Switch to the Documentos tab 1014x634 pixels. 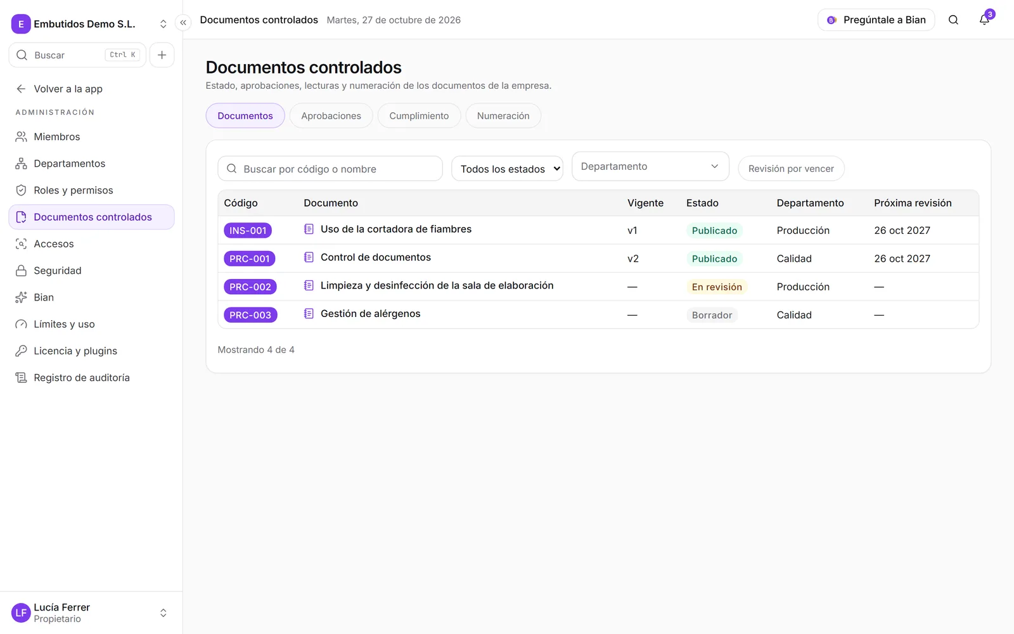pyautogui.click(x=245, y=116)
